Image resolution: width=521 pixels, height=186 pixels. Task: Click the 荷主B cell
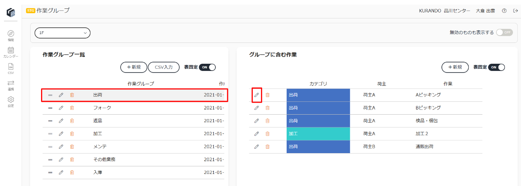369,147
